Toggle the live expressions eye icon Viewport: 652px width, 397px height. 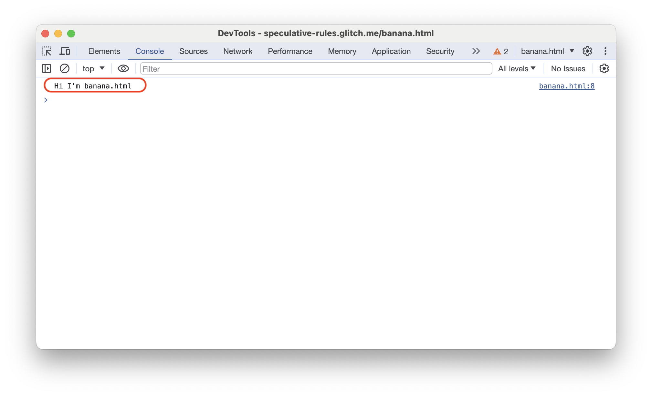122,68
